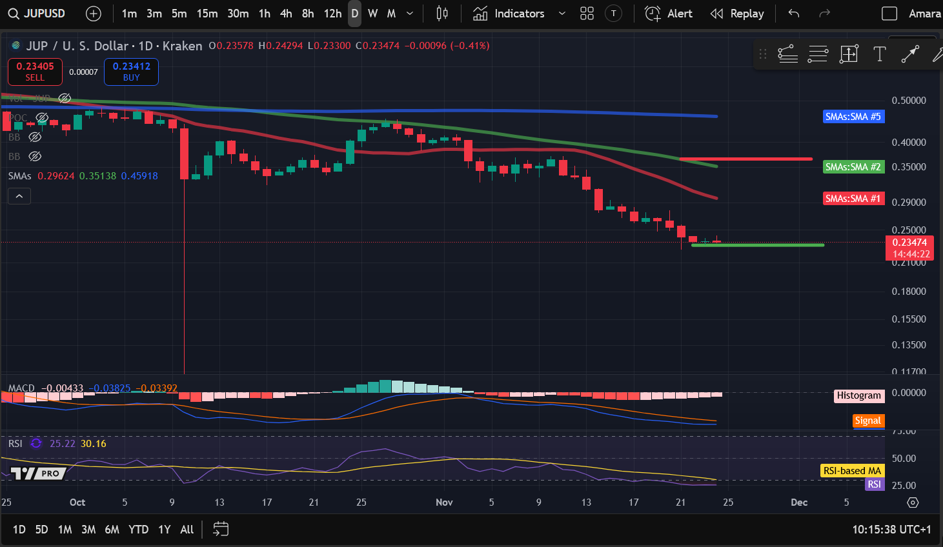The height and width of the screenshot is (547, 943).
Task: Click the Alert button
Action: coord(669,14)
